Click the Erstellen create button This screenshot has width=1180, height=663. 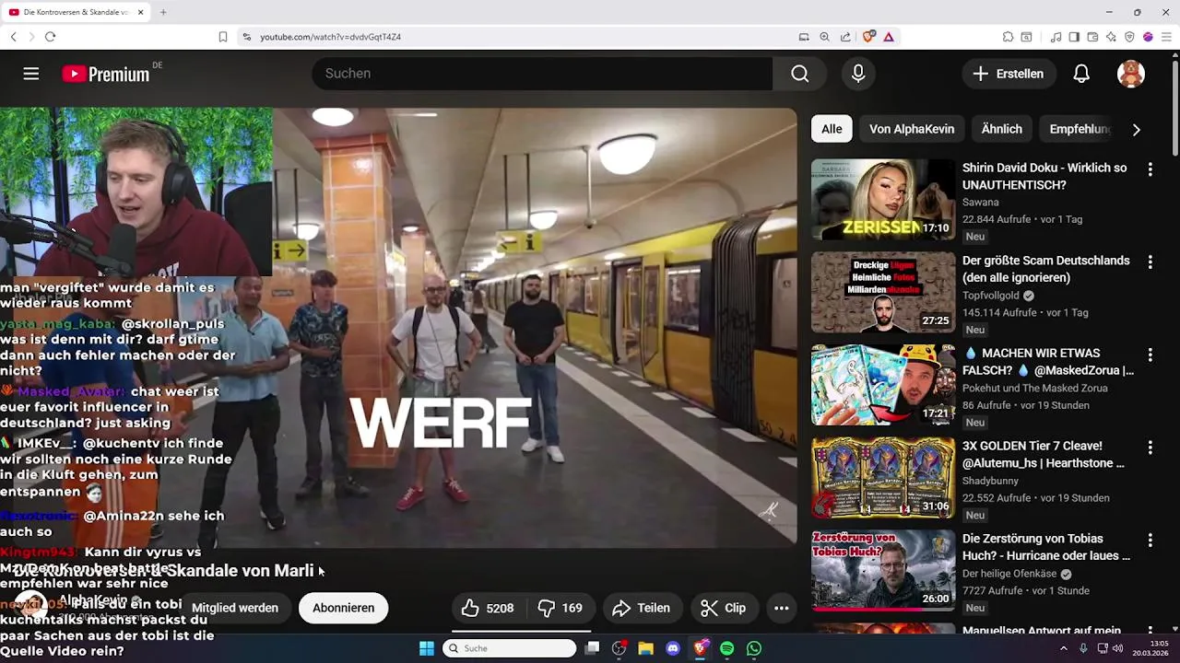[x=1009, y=74]
